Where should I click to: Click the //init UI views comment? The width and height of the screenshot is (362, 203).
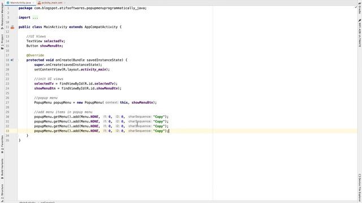(x=49, y=79)
